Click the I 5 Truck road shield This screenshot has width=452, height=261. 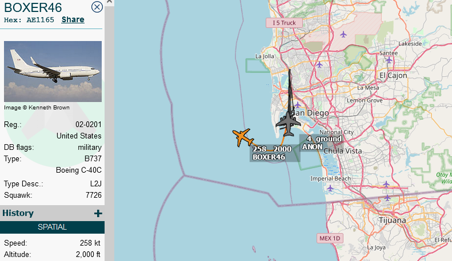(x=284, y=23)
